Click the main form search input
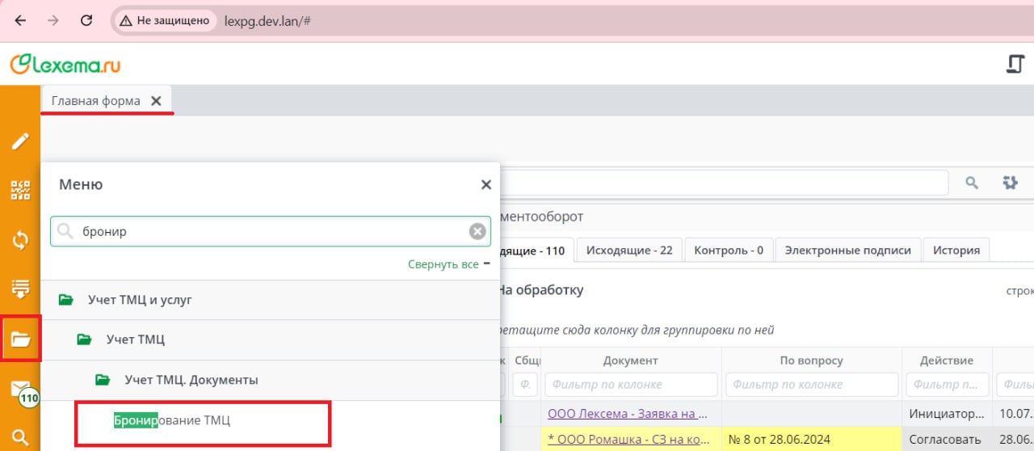Viewport: 1034px width, 451px height. pos(724,183)
